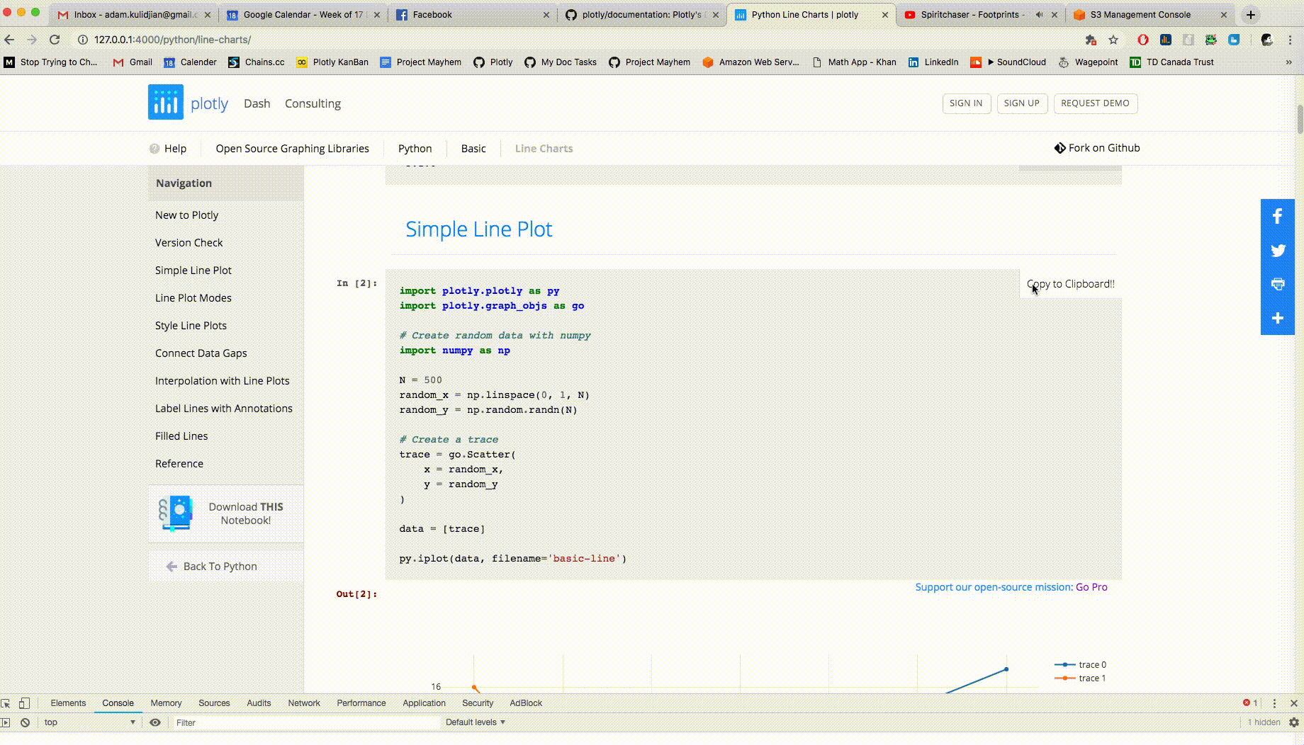The width and height of the screenshot is (1304, 745).
Task: Open DevTools settings gear icon
Action: [1293, 722]
